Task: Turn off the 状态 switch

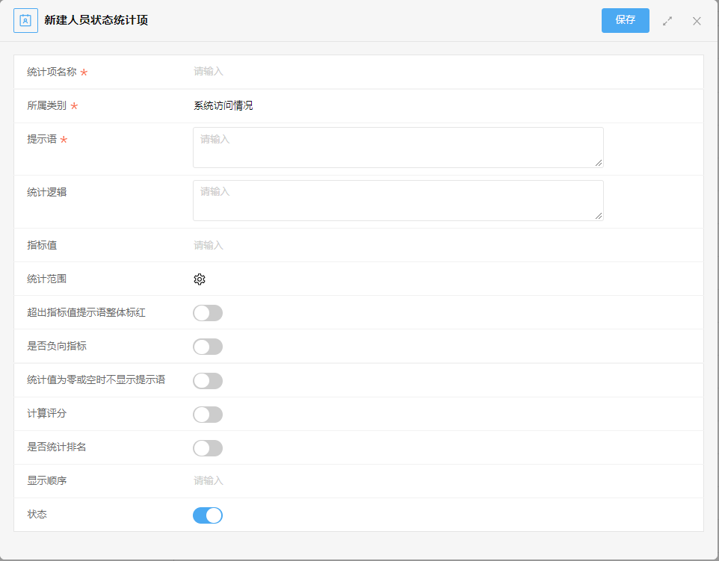Action: click(x=208, y=515)
